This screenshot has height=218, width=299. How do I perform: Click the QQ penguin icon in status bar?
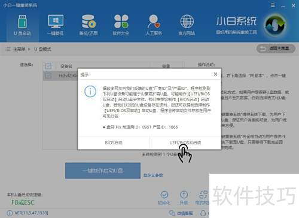click(203, 213)
